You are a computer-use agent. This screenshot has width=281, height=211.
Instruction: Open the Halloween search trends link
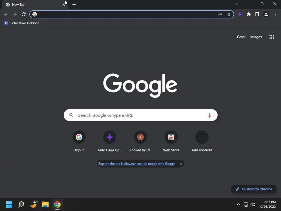[x=137, y=164]
